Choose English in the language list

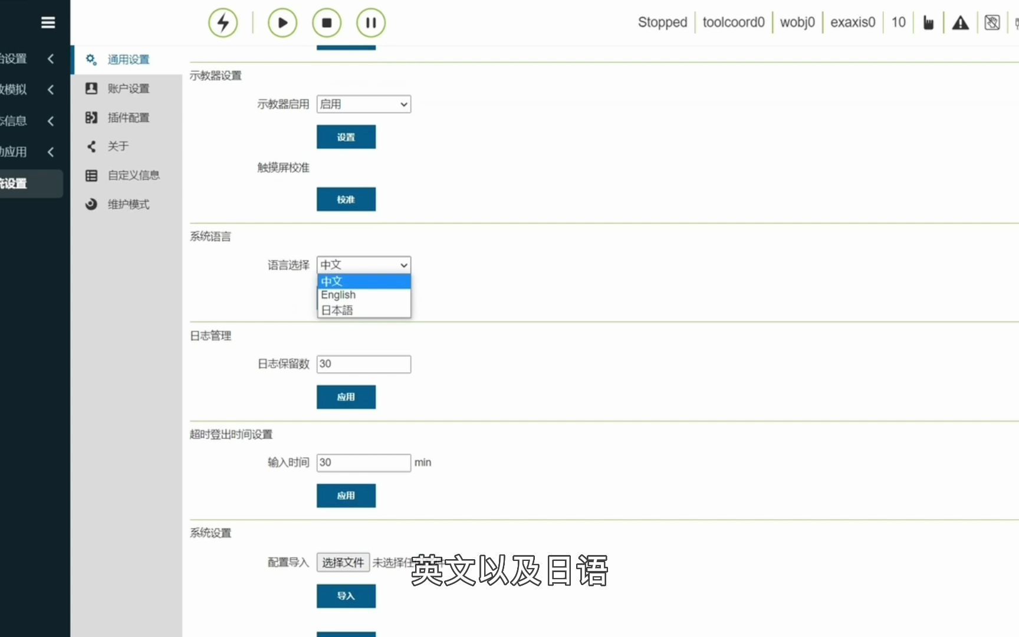[x=364, y=295]
